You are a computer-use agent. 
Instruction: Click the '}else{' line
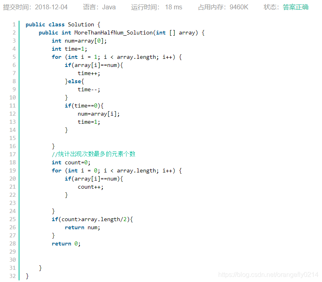pos(74,82)
